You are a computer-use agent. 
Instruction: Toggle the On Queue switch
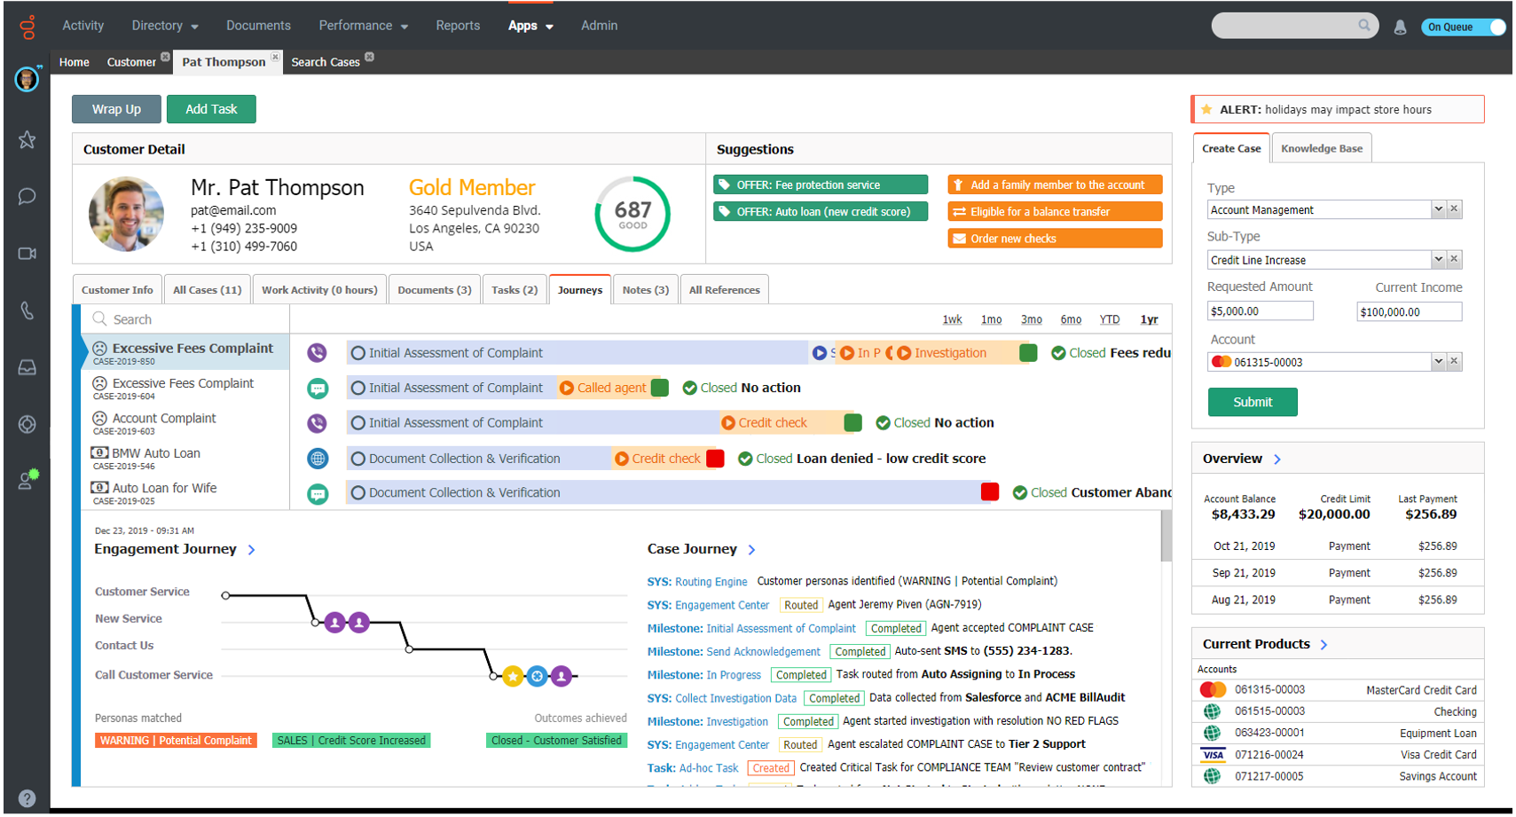1463,27
